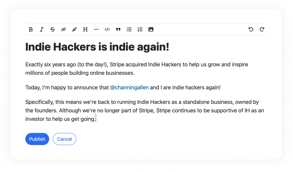Insert an image into the post

click(x=151, y=30)
